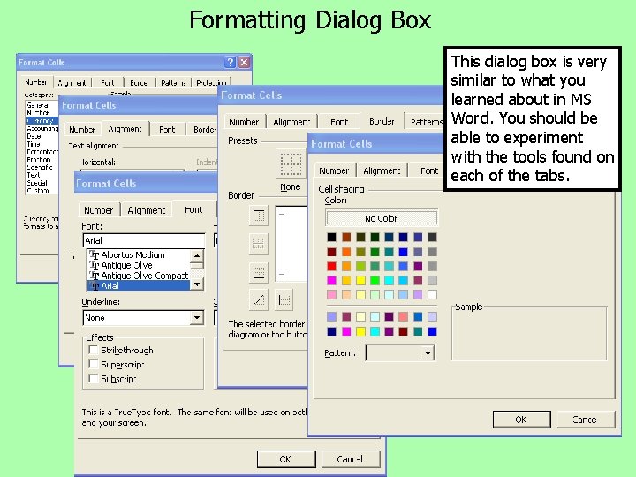Click OK in the Font dialog

pos(286,459)
